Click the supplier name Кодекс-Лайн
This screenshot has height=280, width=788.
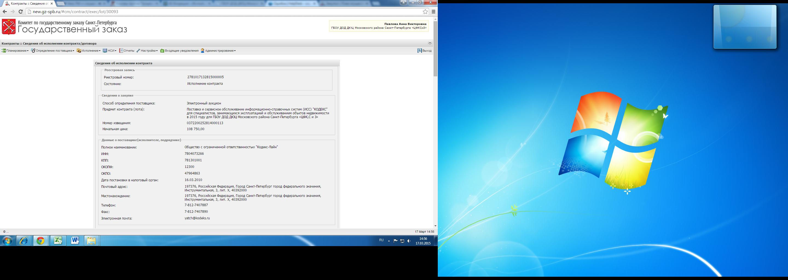tap(231, 147)
